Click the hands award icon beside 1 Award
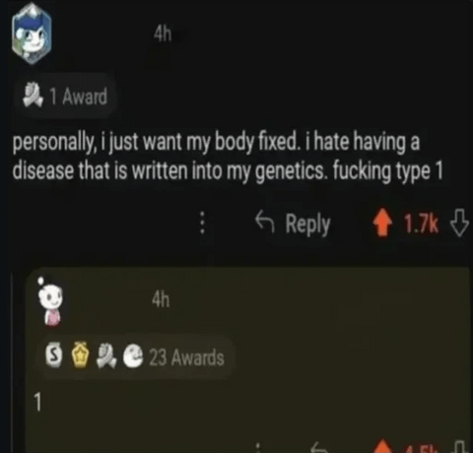The width and height of the screenshot is (473, 453). coord(34,96)
